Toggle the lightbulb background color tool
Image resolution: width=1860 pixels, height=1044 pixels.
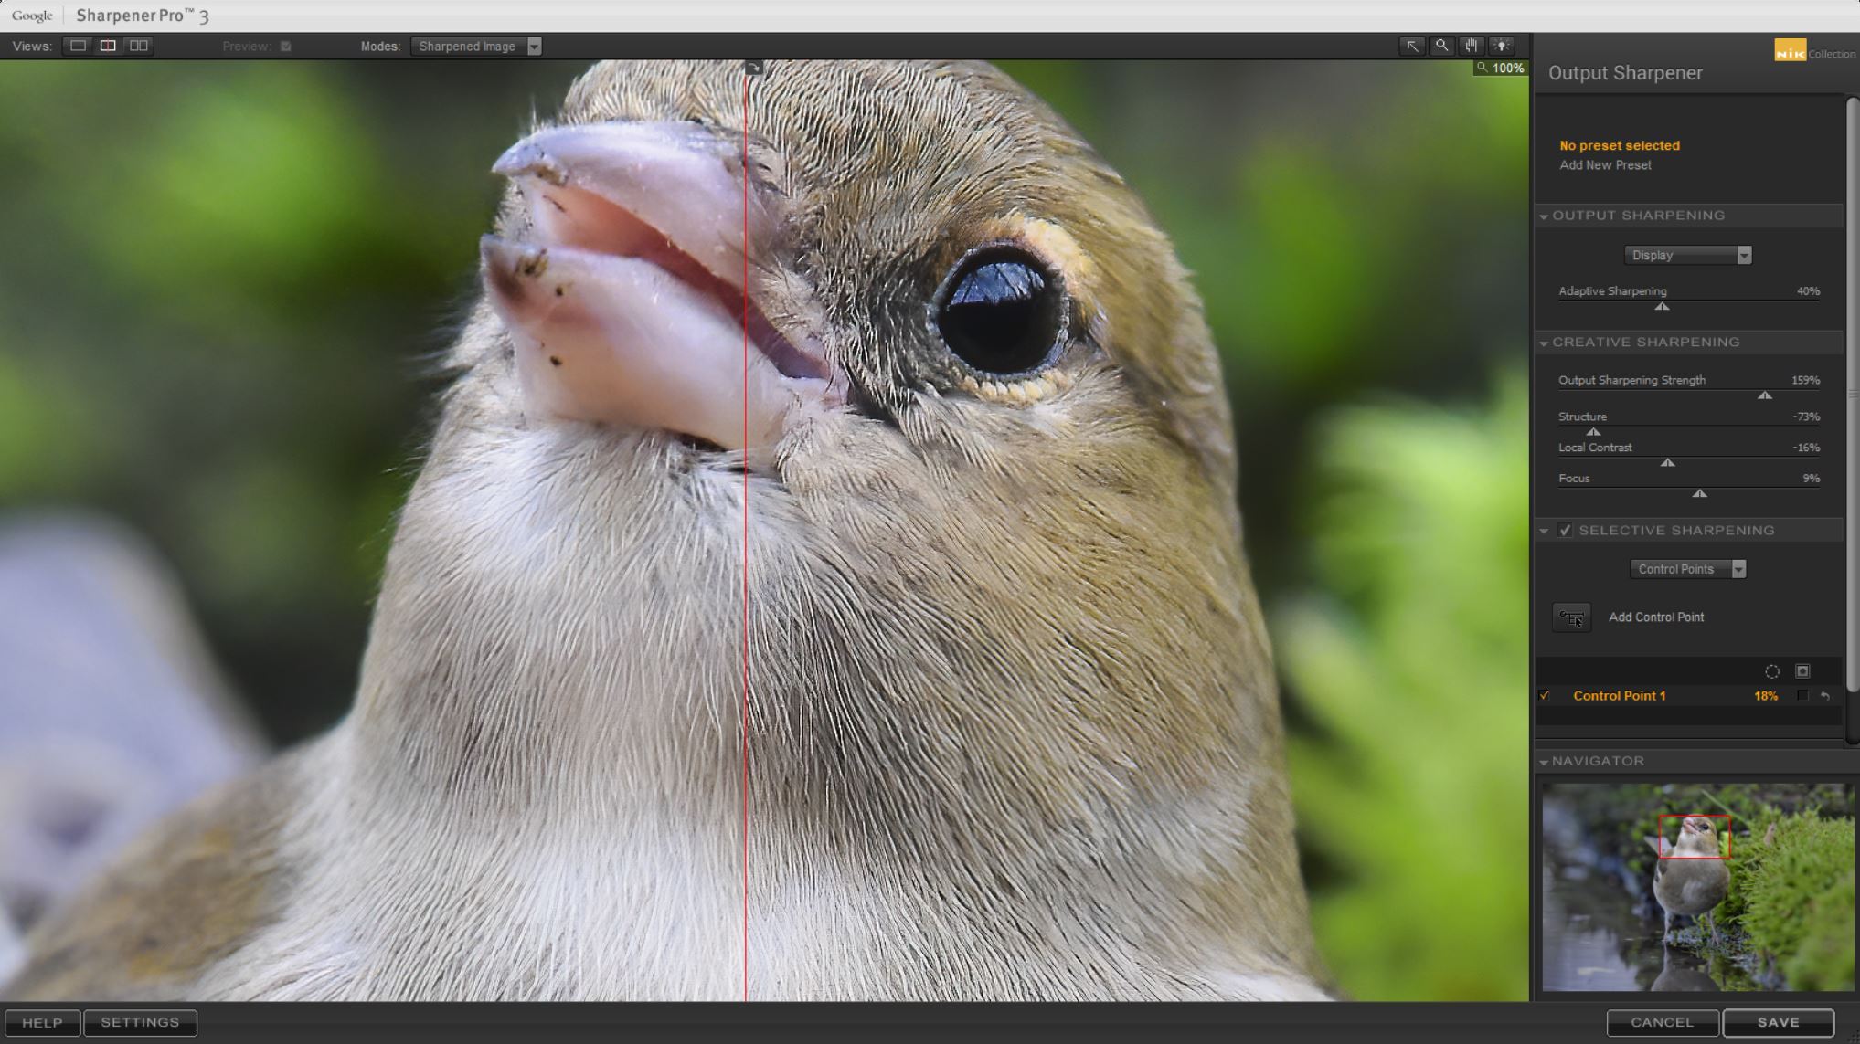pyautogui.click(x=1502, y=46)
